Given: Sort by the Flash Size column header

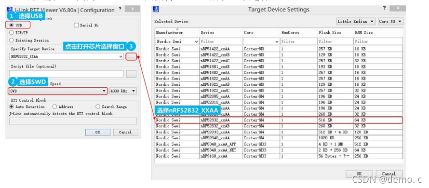Looking at the screenshot, I should click(335, 33).
